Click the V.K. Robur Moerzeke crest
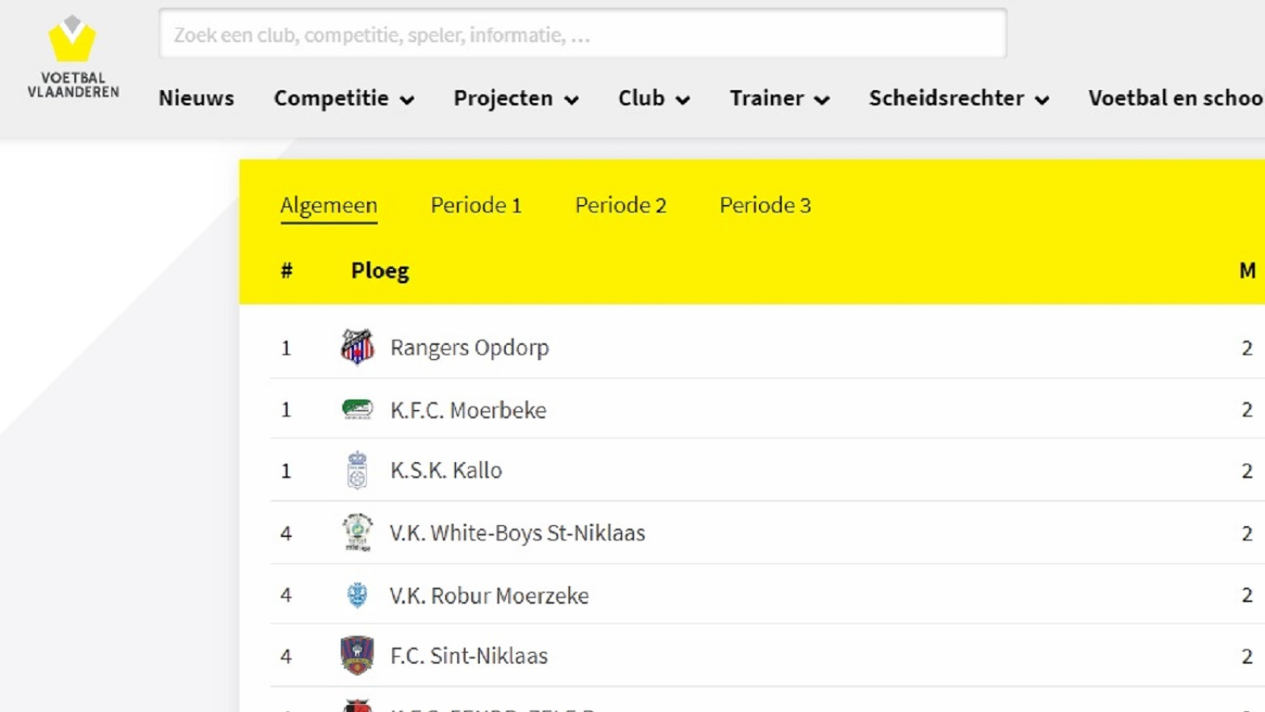Viewport: 1265px width, 712px height. [x=357, y=595]
